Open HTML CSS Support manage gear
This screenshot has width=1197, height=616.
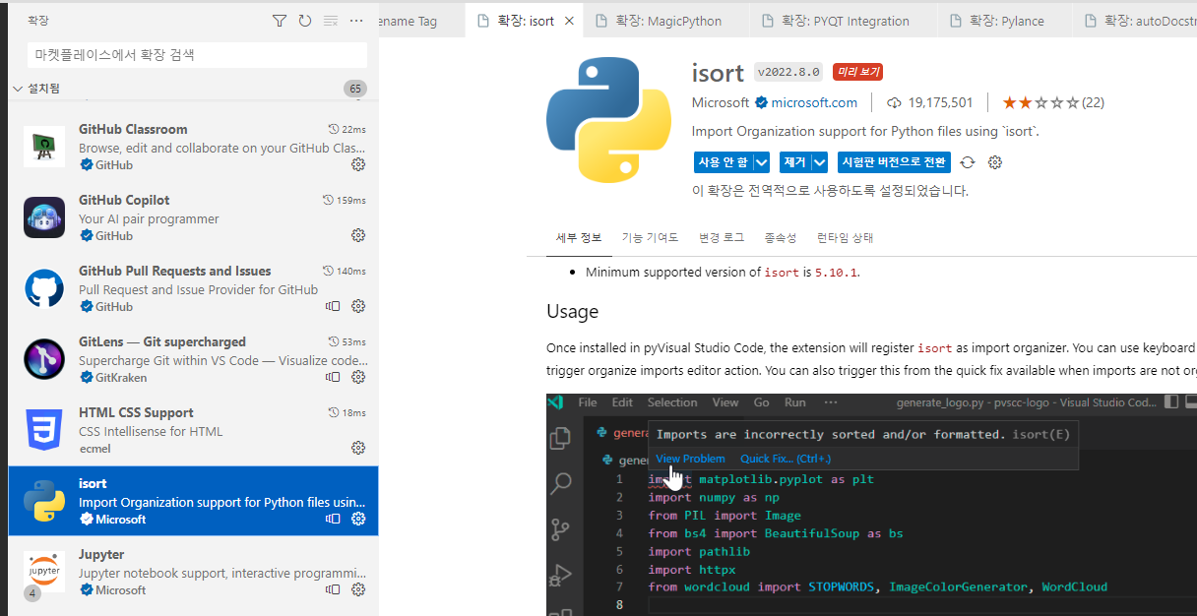click(x=358, y=448)
